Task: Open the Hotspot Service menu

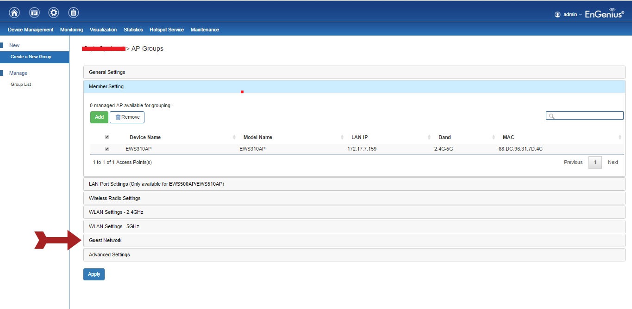Action: 166,30
